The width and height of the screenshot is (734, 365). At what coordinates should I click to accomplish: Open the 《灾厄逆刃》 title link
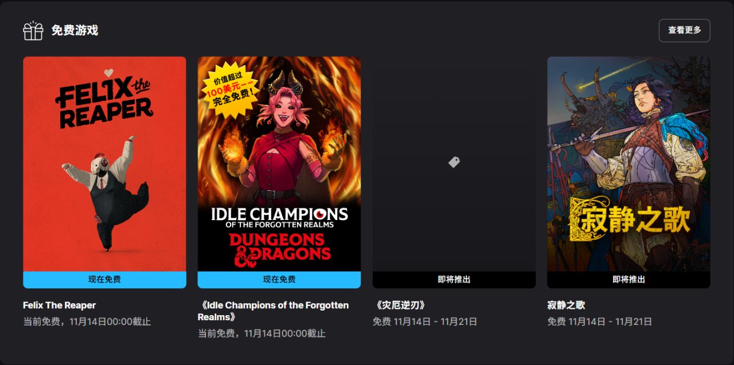(401, 305)
